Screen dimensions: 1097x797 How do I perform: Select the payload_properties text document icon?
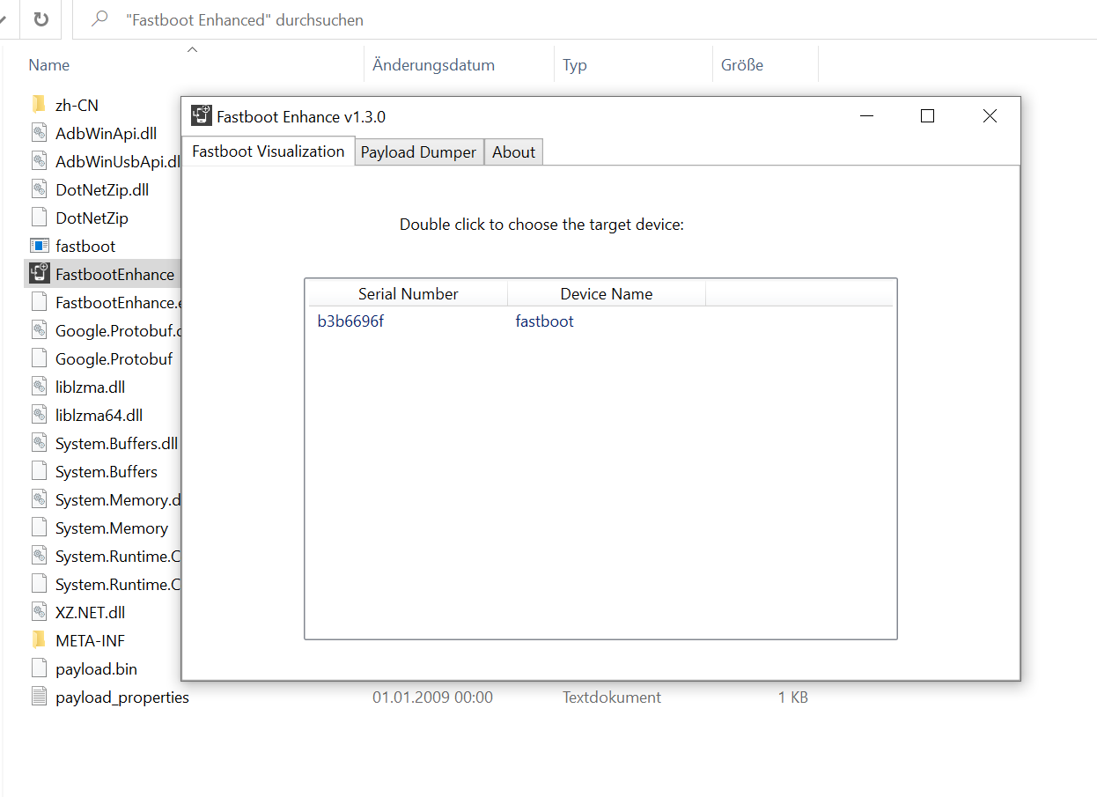coord(39,697)
